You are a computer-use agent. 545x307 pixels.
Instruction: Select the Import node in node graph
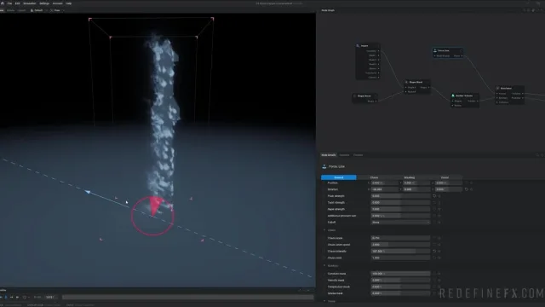click(367, 61)
